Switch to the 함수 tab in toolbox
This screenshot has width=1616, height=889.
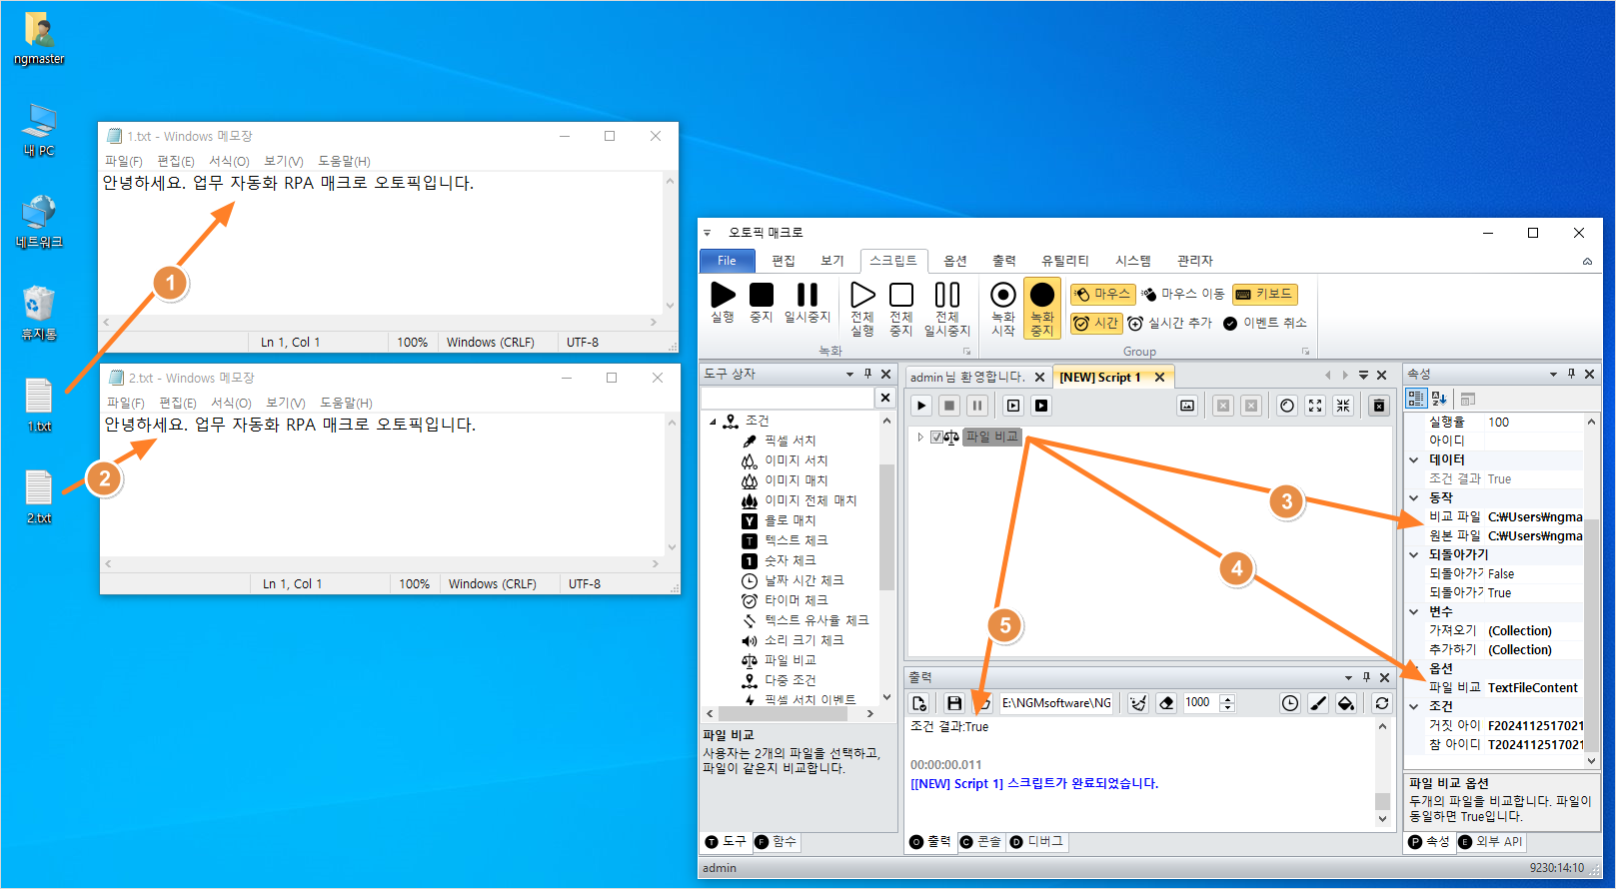776,842
